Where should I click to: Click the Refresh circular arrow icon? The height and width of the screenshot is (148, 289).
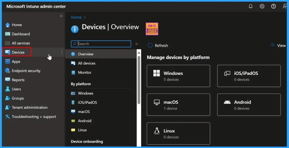(150, 45)
